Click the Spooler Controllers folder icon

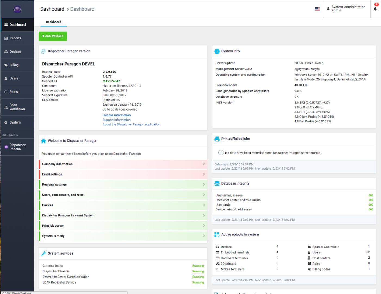point(309,247)
